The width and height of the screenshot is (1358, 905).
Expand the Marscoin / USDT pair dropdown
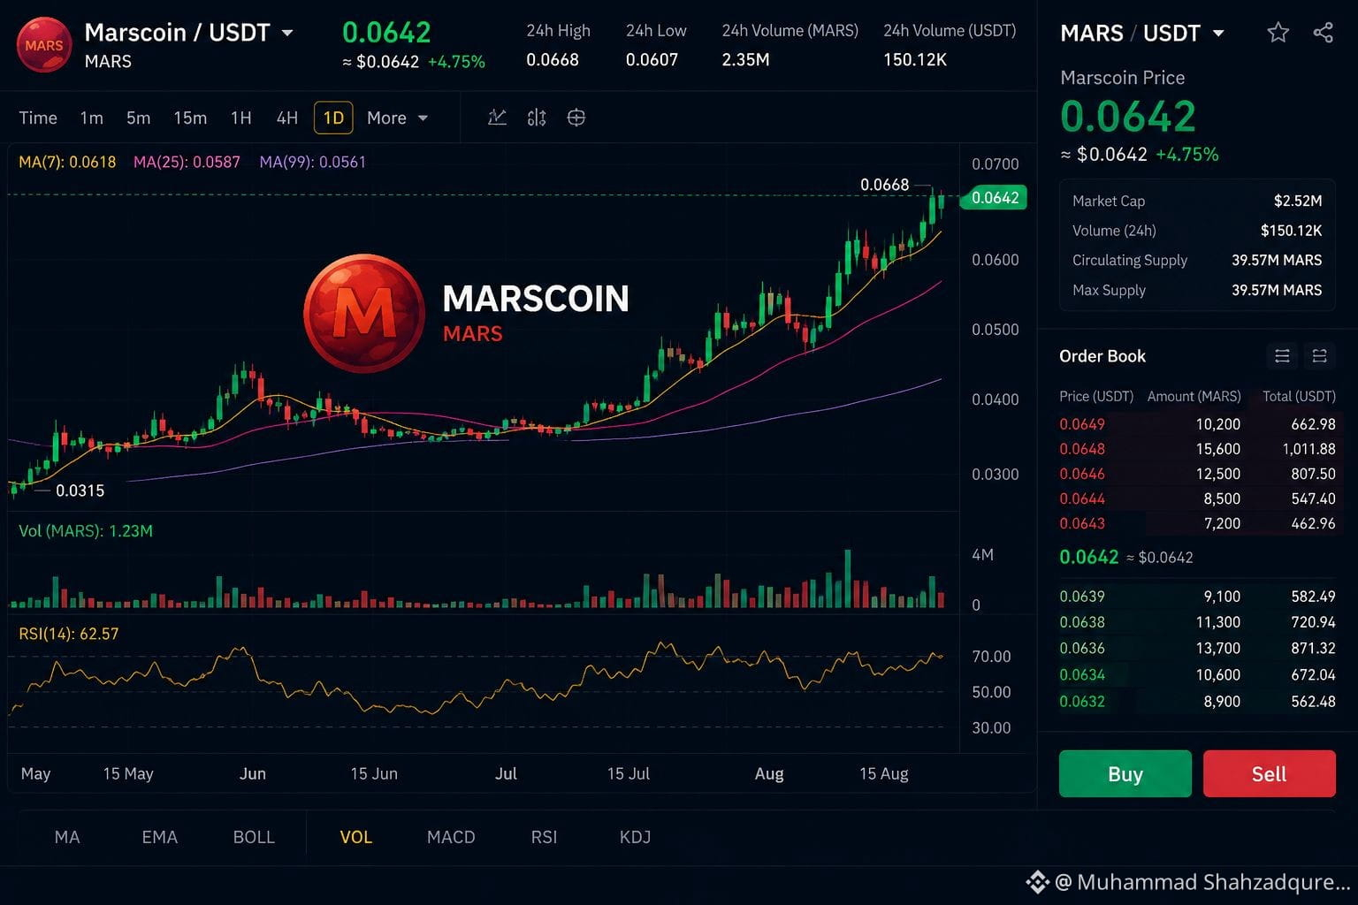click(x=286, y=34)
